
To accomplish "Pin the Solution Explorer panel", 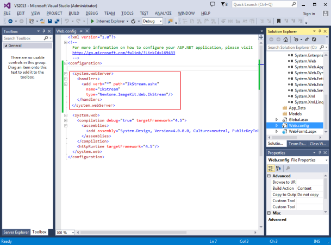I will [x=320, y=31].
